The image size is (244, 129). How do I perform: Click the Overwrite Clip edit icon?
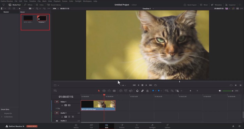(x=126, y=91)
